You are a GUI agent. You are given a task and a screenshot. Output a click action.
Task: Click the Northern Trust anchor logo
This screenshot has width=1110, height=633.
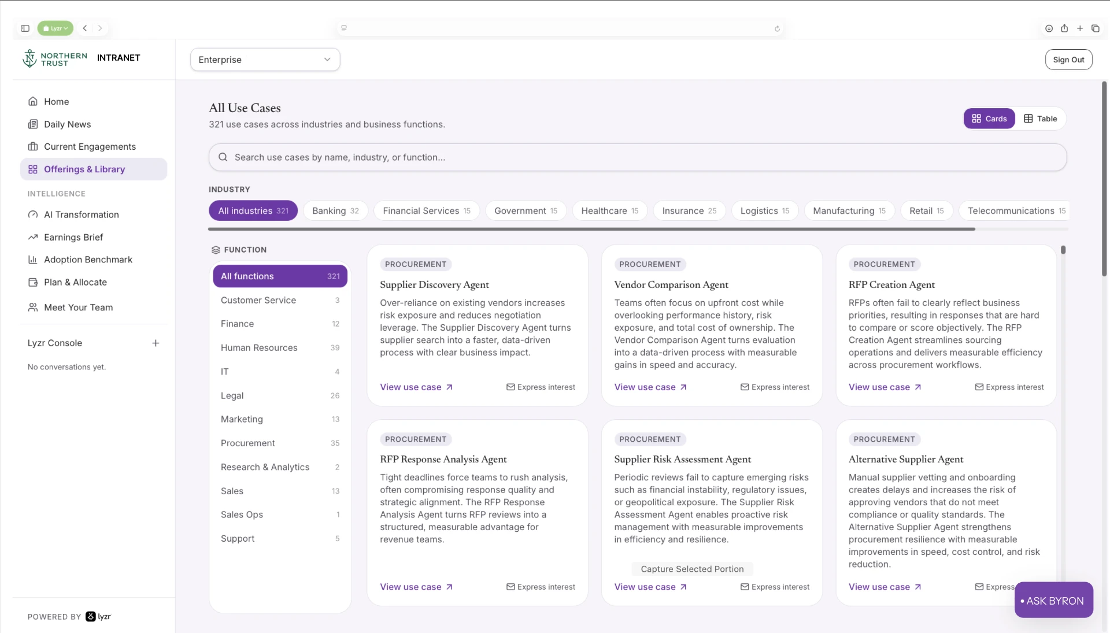(29, 58)
